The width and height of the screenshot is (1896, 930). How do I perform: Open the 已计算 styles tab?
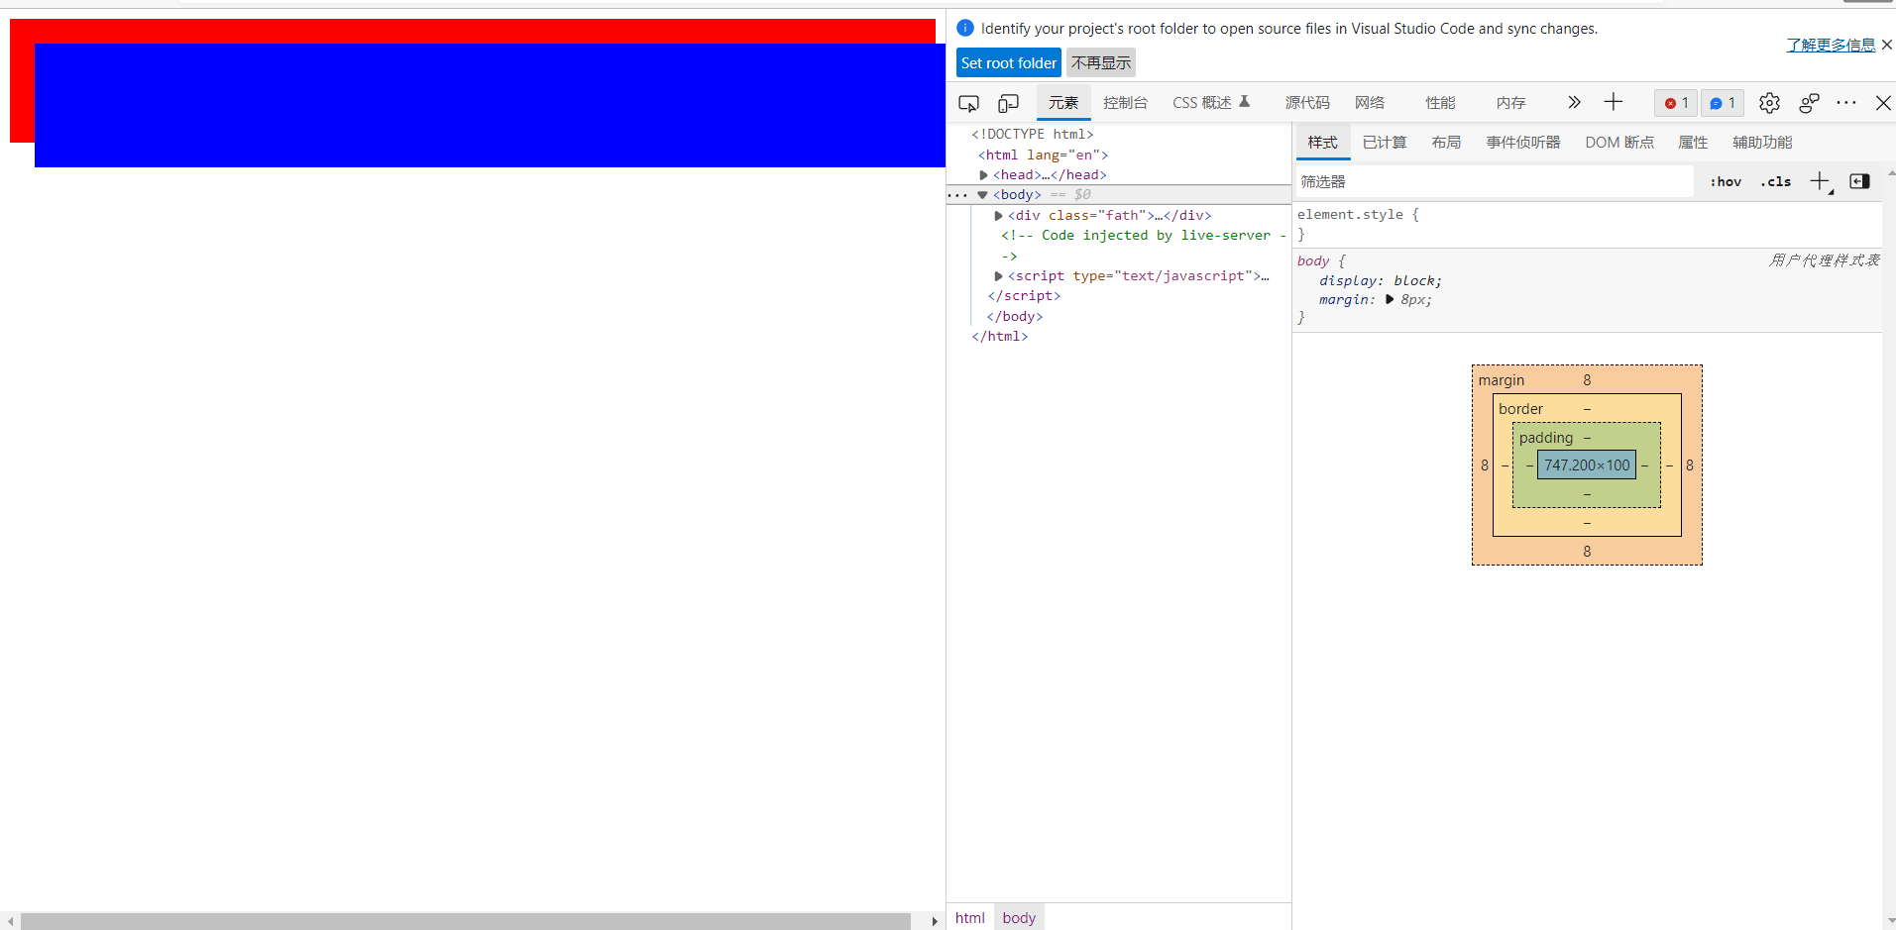(x=1384, y=142)
